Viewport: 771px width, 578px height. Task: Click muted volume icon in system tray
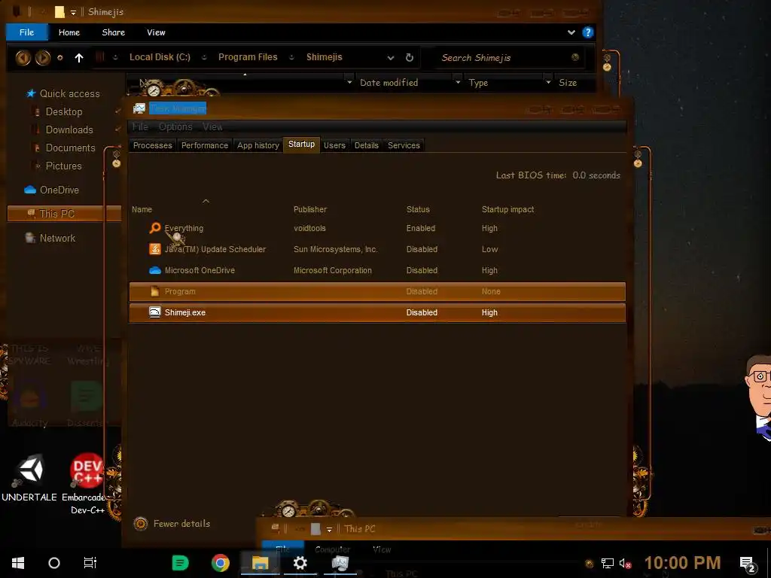[x=625, y=563]
